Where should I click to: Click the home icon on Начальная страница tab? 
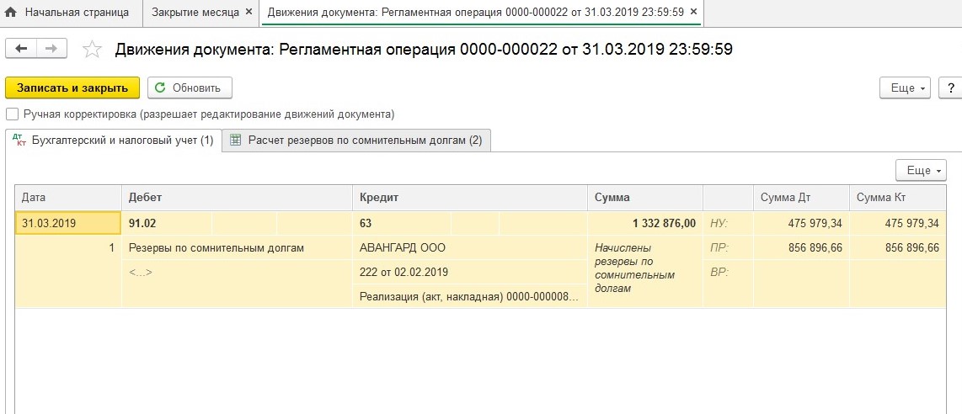click(x=11, y=13)
